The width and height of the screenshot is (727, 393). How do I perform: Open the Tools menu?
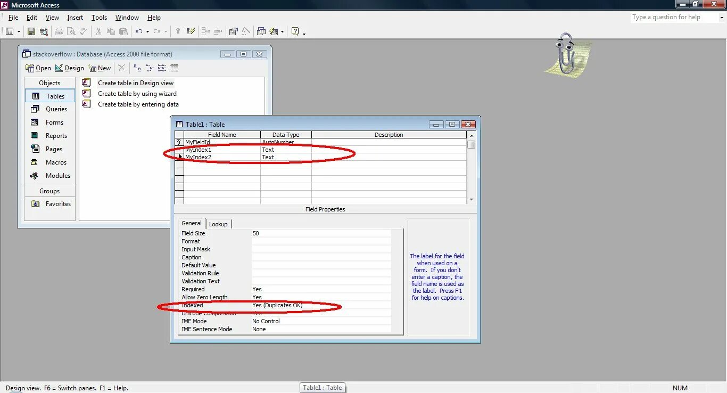tap(99, 18)
